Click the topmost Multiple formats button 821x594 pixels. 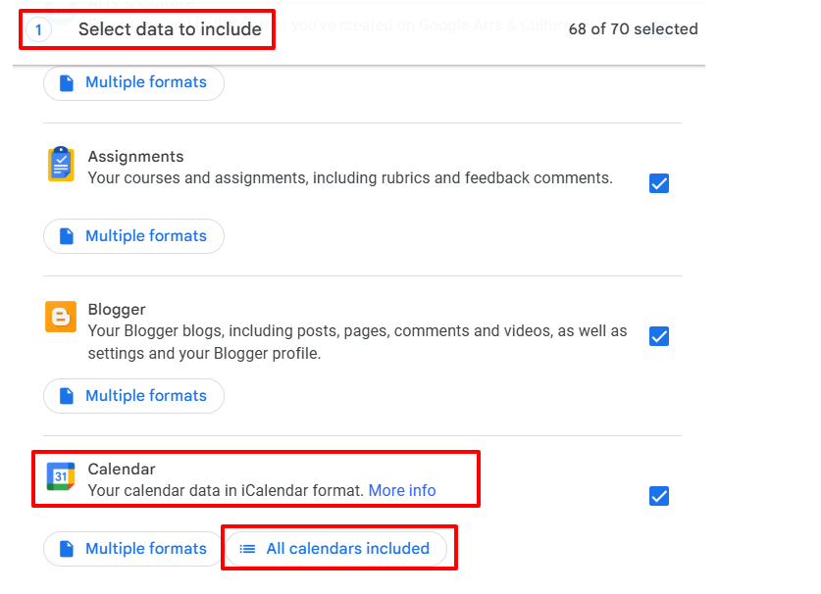pyautogui.click(x=133, y=82)
